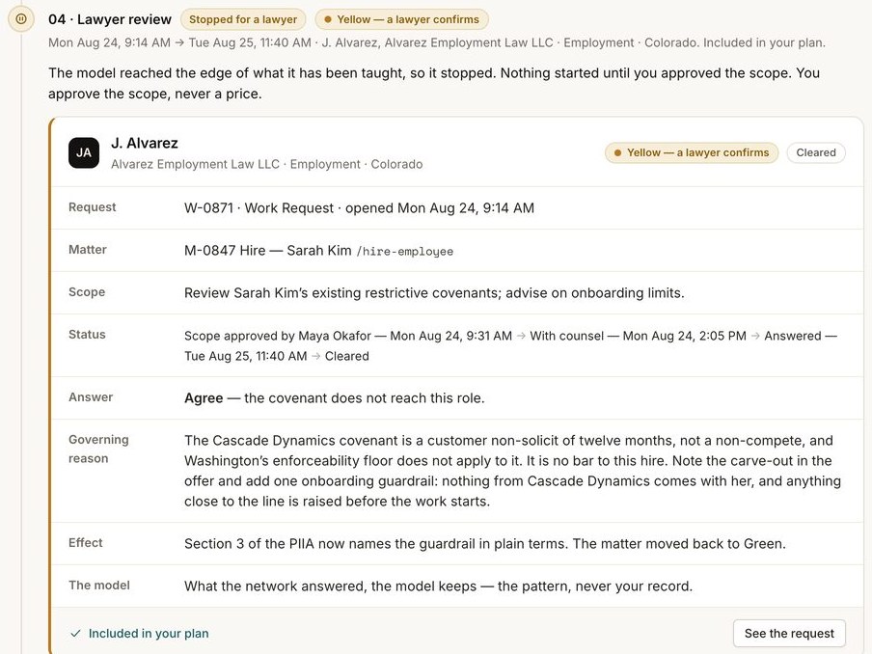
Task: Click The model row label
Action: coord(99,586)
